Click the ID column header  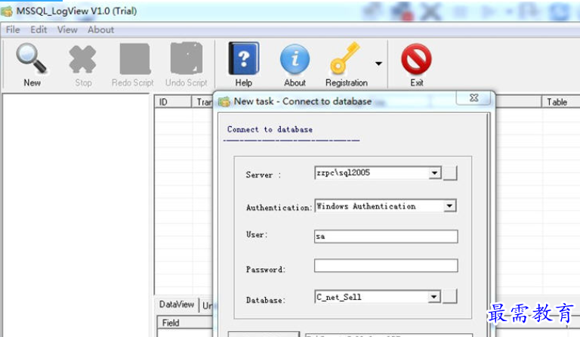point(173,102)
